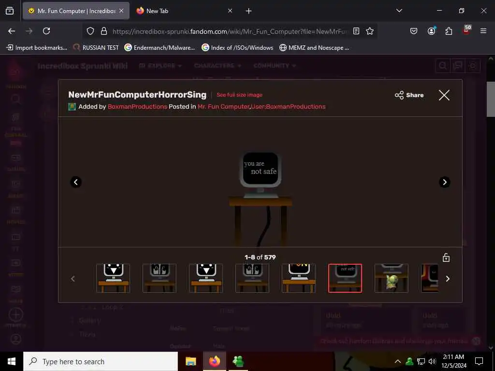
Task: Select the third thumbnail, a white face
Action: click(x=206, y=278)
